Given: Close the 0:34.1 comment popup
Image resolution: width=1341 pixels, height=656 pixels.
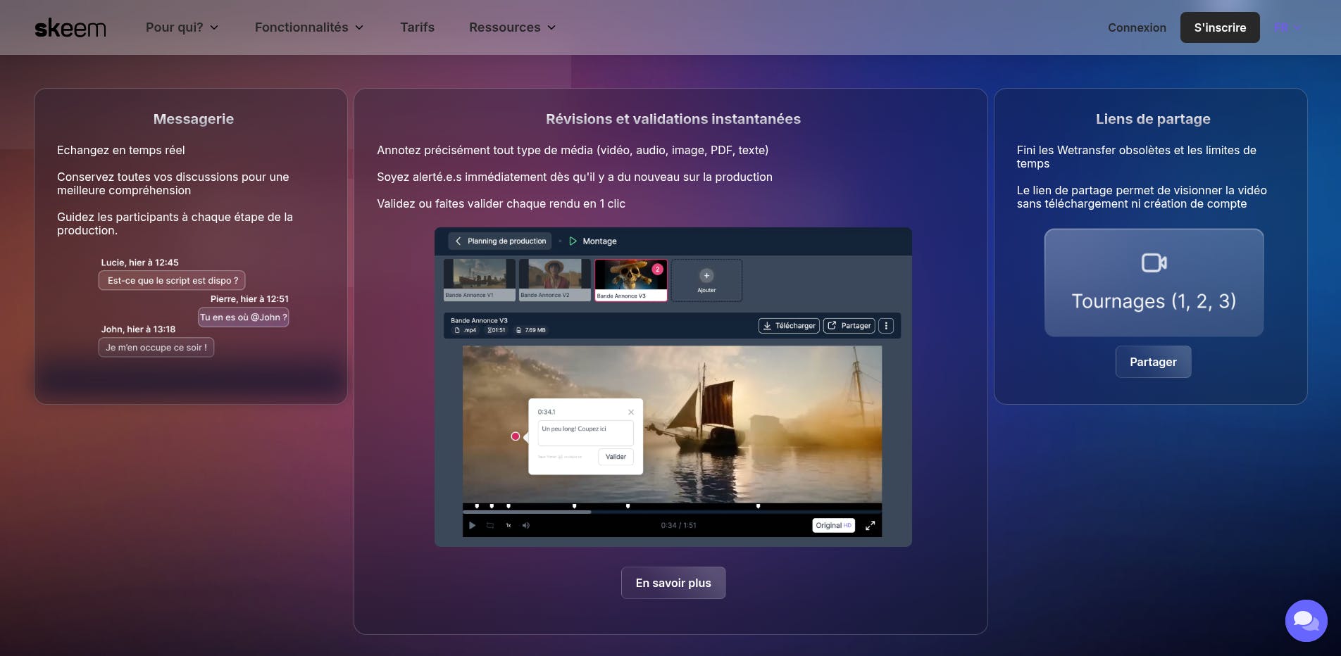Looking at the screenshot, I should [x=631, y=412].
